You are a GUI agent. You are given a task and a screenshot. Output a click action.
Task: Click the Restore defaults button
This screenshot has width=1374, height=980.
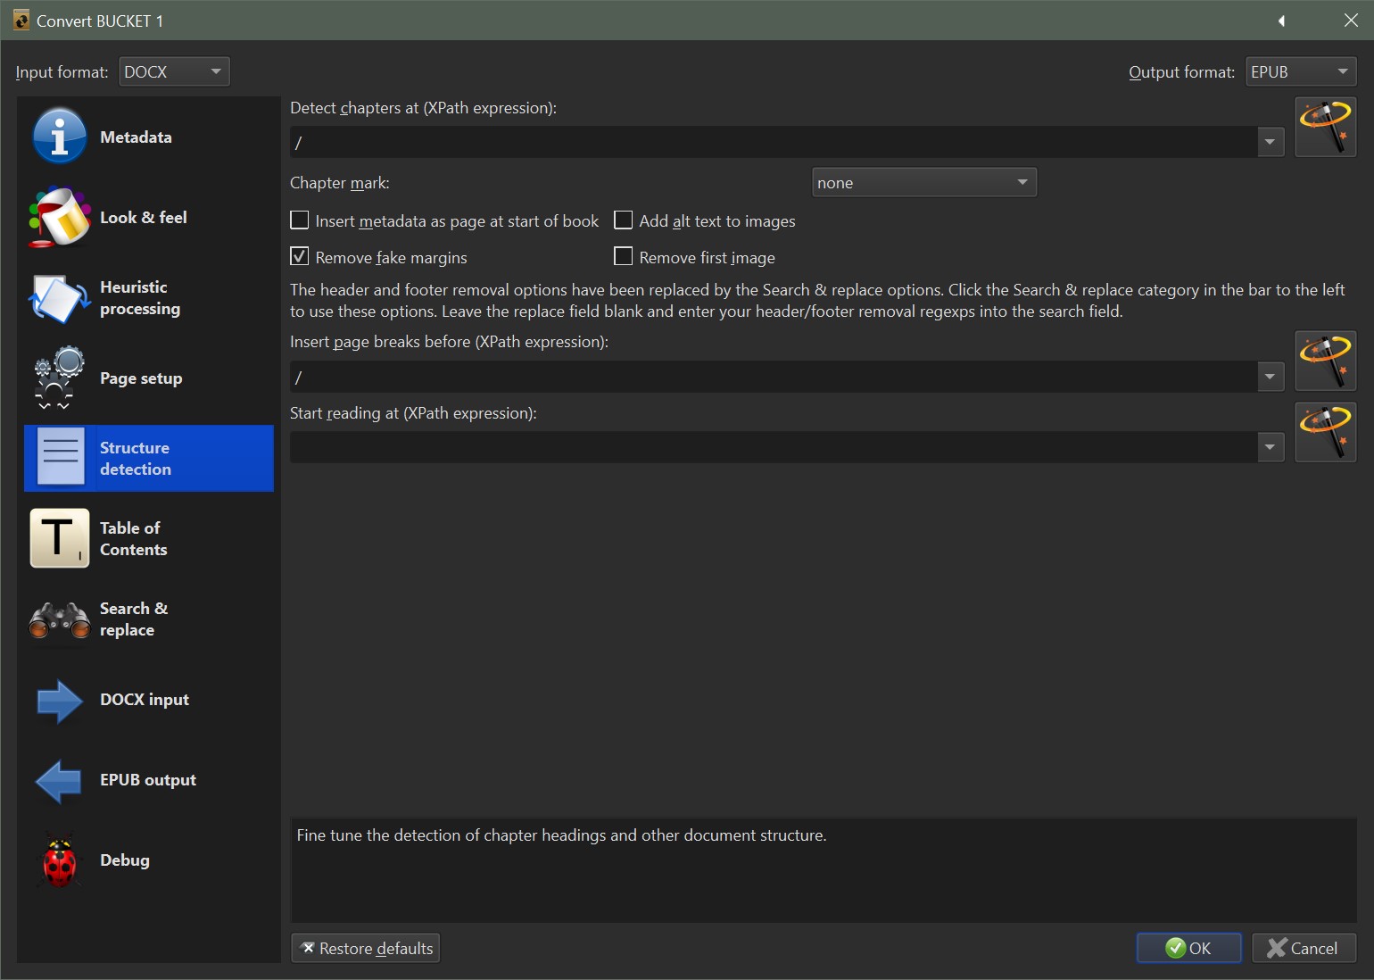366,948
